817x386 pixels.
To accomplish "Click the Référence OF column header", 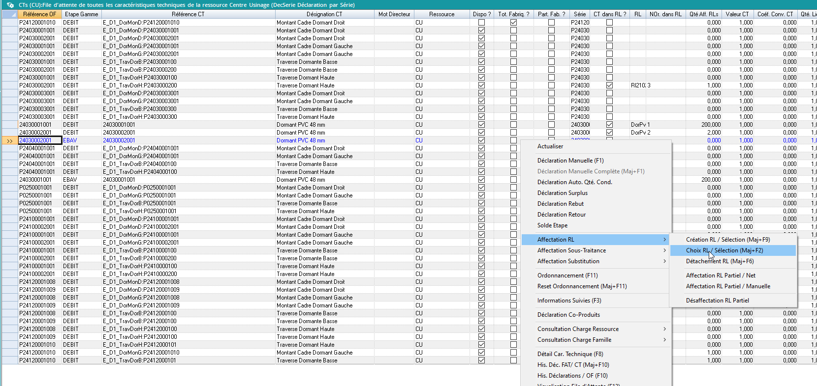I will (39, 14).
